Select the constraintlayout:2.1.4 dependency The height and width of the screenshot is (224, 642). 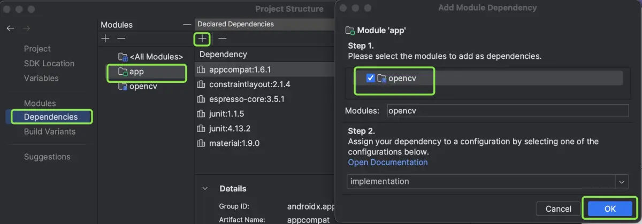[242, 84]
